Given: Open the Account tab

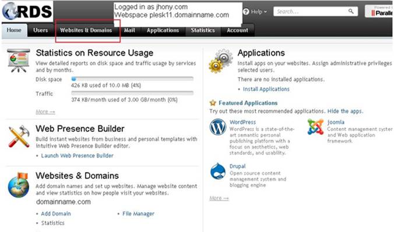Looking at the screenshot, I should [237, 30].
